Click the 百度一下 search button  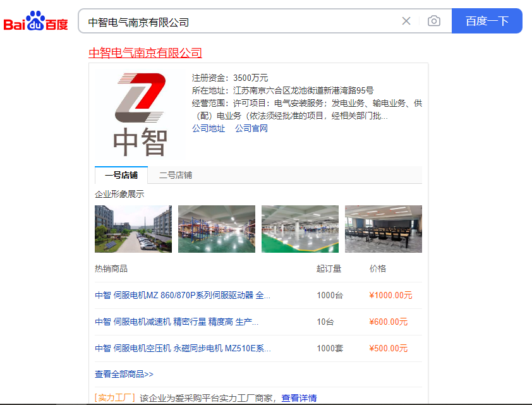[x=487, y=21]
